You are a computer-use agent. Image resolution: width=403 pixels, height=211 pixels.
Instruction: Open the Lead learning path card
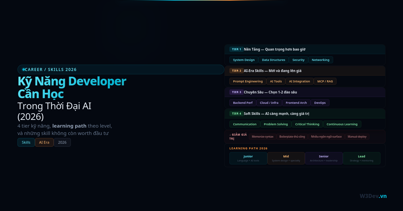click(x=361, y=158)
